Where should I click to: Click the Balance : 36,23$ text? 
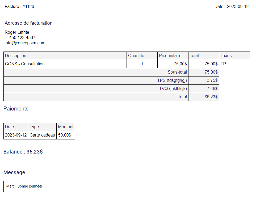(23, 152)
